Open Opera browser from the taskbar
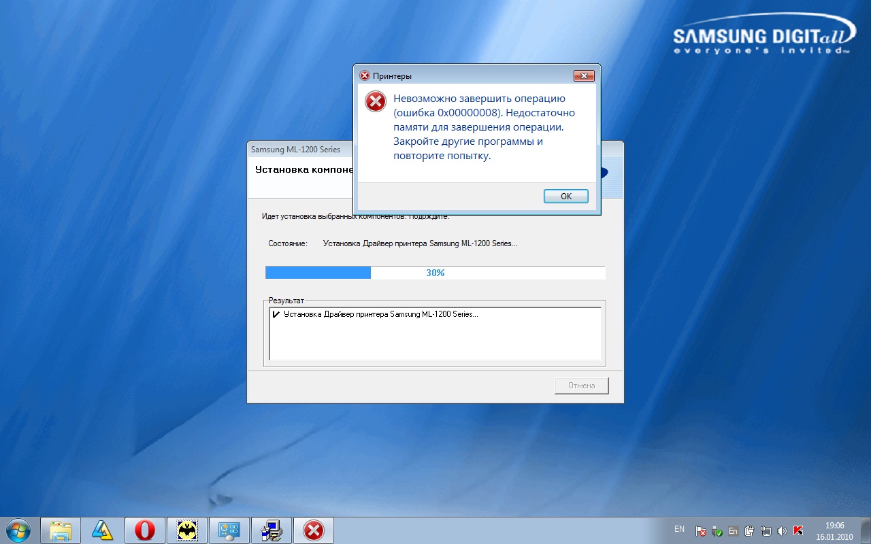Viewport: 871px width, 544px height. coord(144,530)
